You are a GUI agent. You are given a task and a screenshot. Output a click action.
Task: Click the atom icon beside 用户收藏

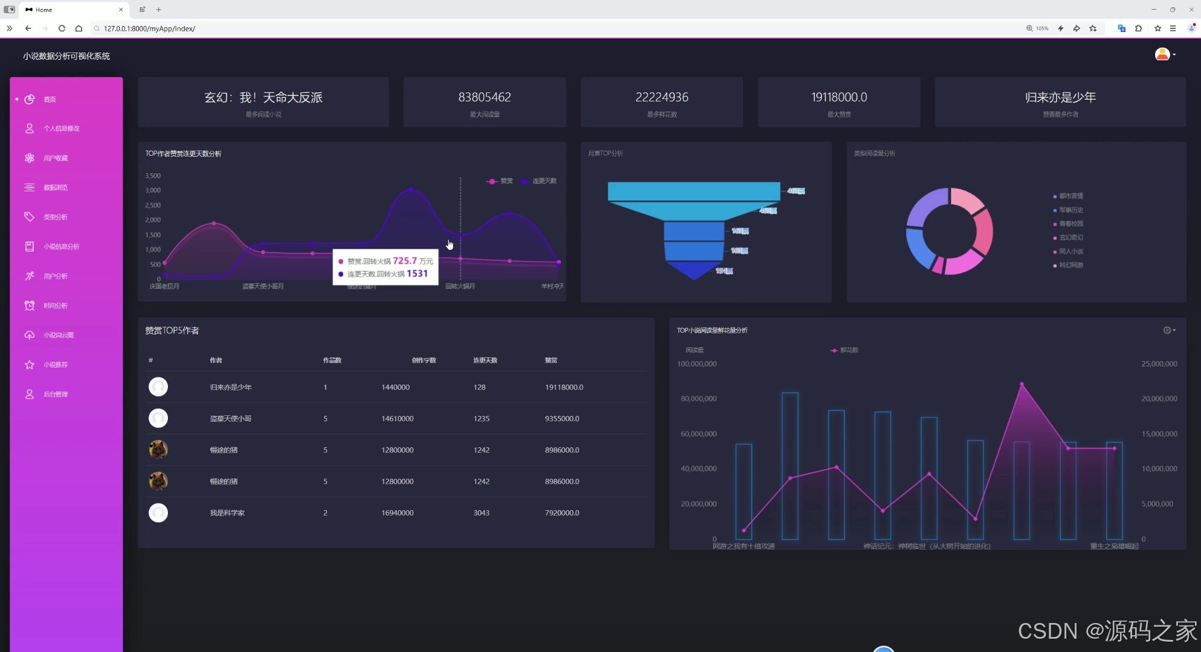29,158
